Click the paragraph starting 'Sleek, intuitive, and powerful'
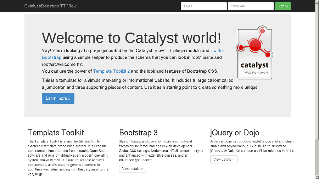 pos(161,151)
